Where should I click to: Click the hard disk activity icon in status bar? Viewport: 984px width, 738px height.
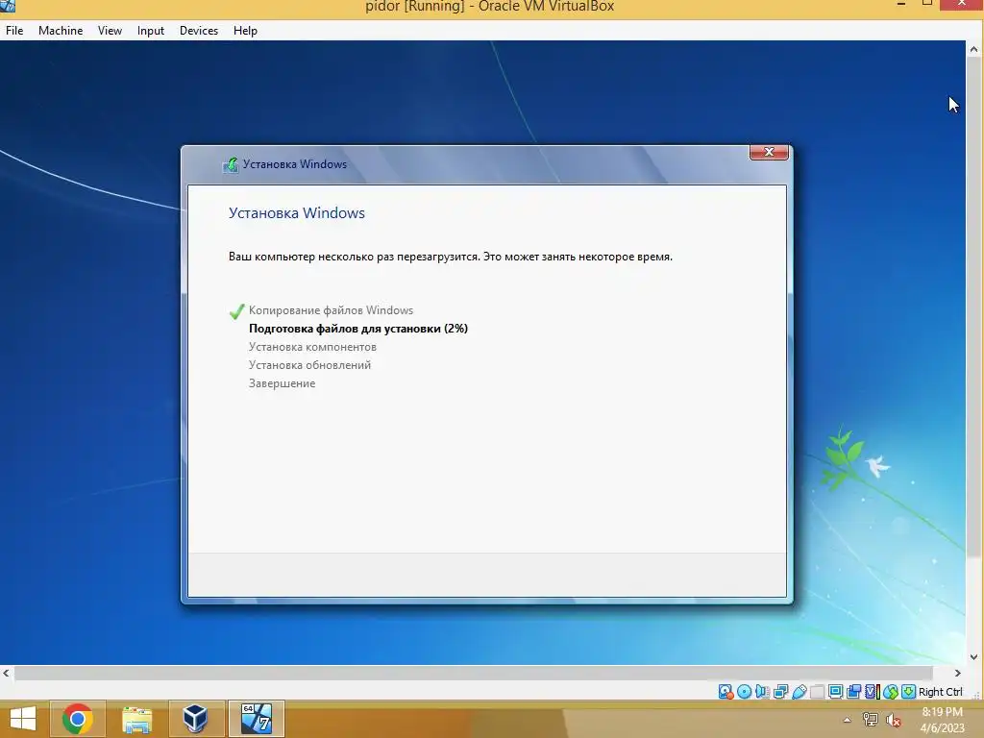pyautogui.click(x=726, y=692)
